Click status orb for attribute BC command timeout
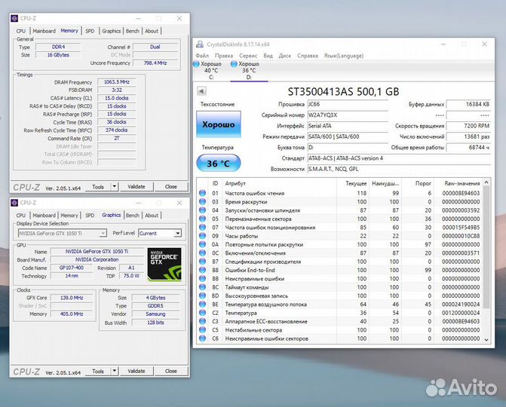 pos(202,287)
